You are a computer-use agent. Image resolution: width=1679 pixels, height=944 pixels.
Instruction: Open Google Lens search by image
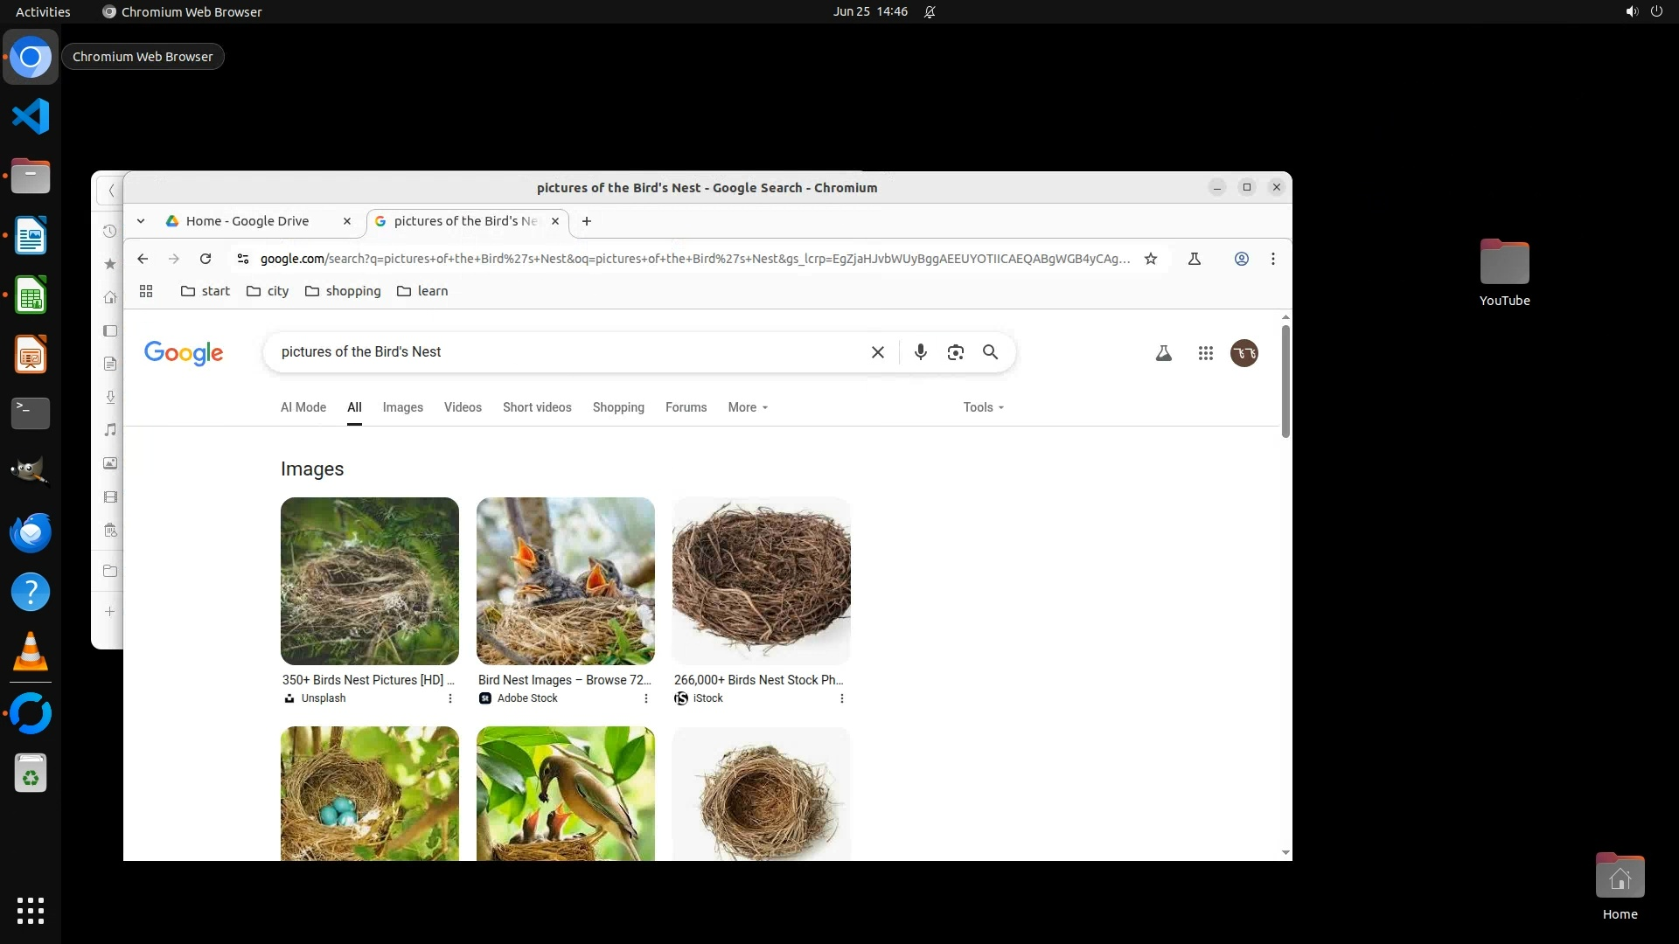[955, 352]
